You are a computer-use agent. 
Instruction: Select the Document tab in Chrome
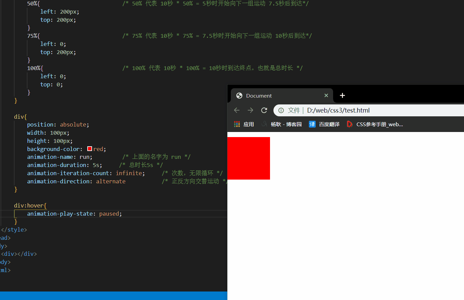[282, 96]
